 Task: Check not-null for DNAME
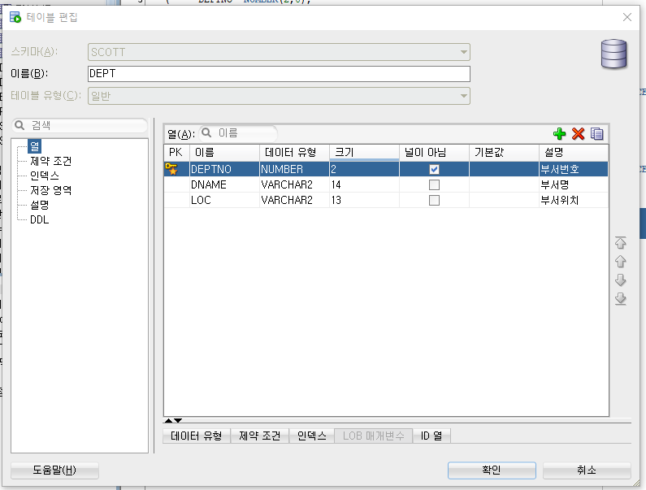434,184
